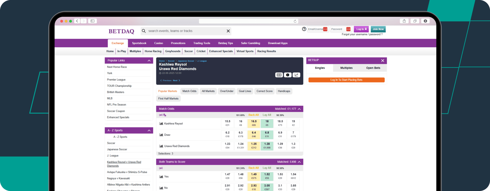Close the Betslip panel

[382, 61]
